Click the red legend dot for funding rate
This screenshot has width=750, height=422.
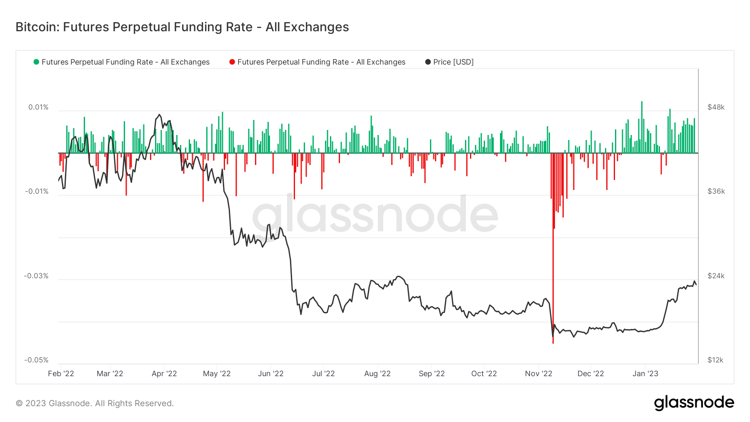pyautogui.click(x=232, y=62)
